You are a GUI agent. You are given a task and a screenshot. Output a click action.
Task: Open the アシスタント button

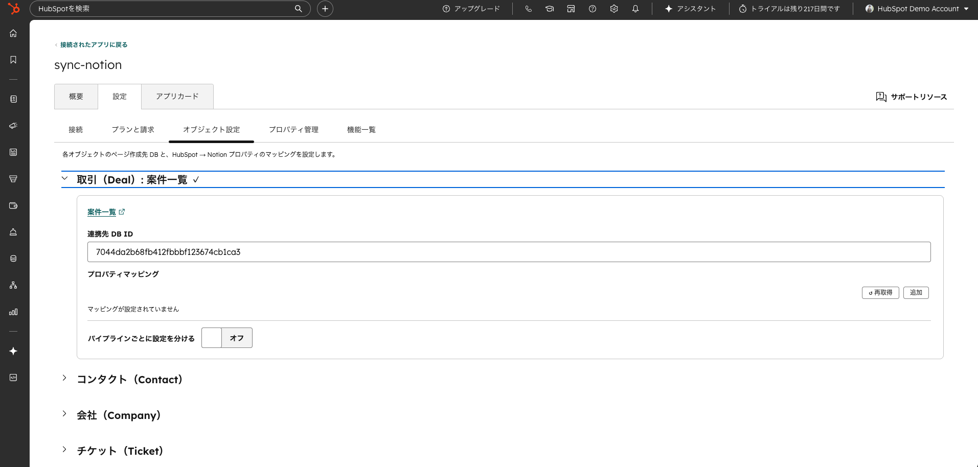(x=691, y=9)
